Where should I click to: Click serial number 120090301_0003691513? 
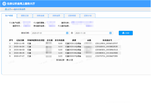[106, 50]
